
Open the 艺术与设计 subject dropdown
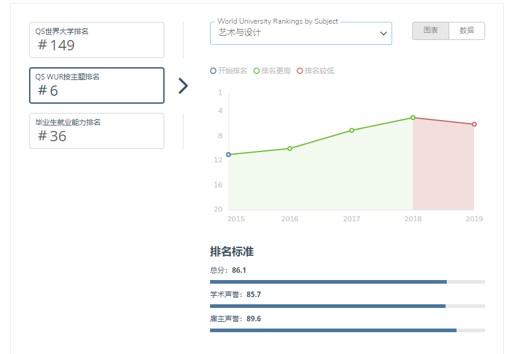[x=294, y=33]
